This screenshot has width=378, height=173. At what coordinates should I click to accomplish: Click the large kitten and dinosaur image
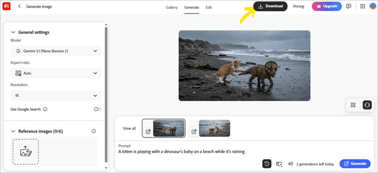[x=245, y=65]
